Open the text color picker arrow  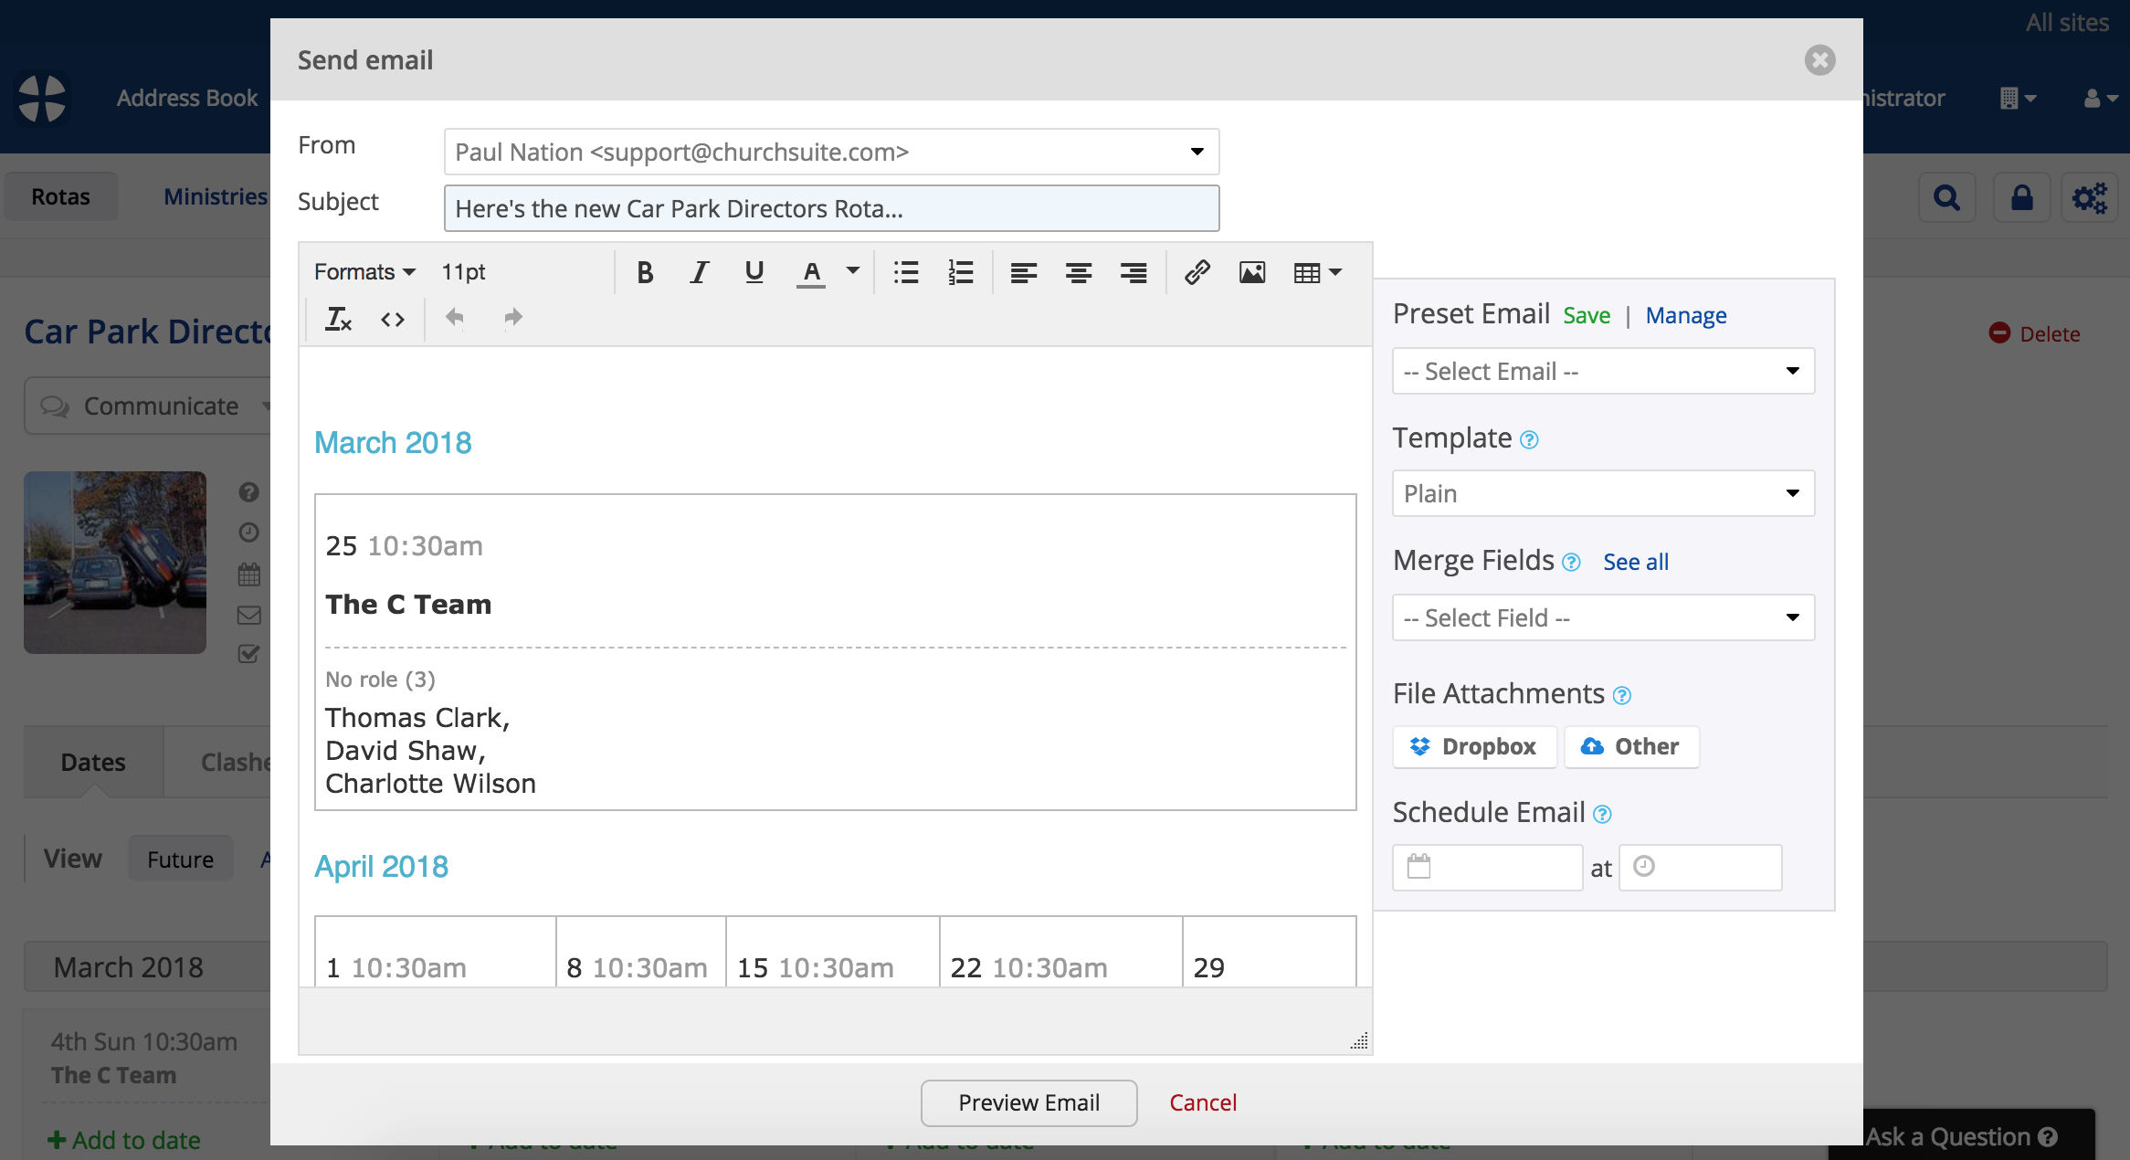[853, 271]
